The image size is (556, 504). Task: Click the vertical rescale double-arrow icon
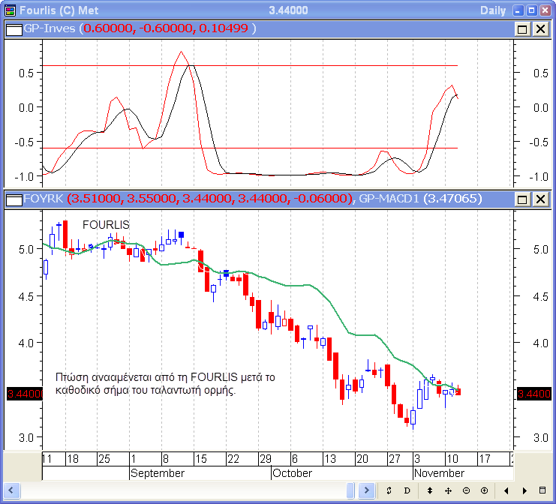click(430, 490)
